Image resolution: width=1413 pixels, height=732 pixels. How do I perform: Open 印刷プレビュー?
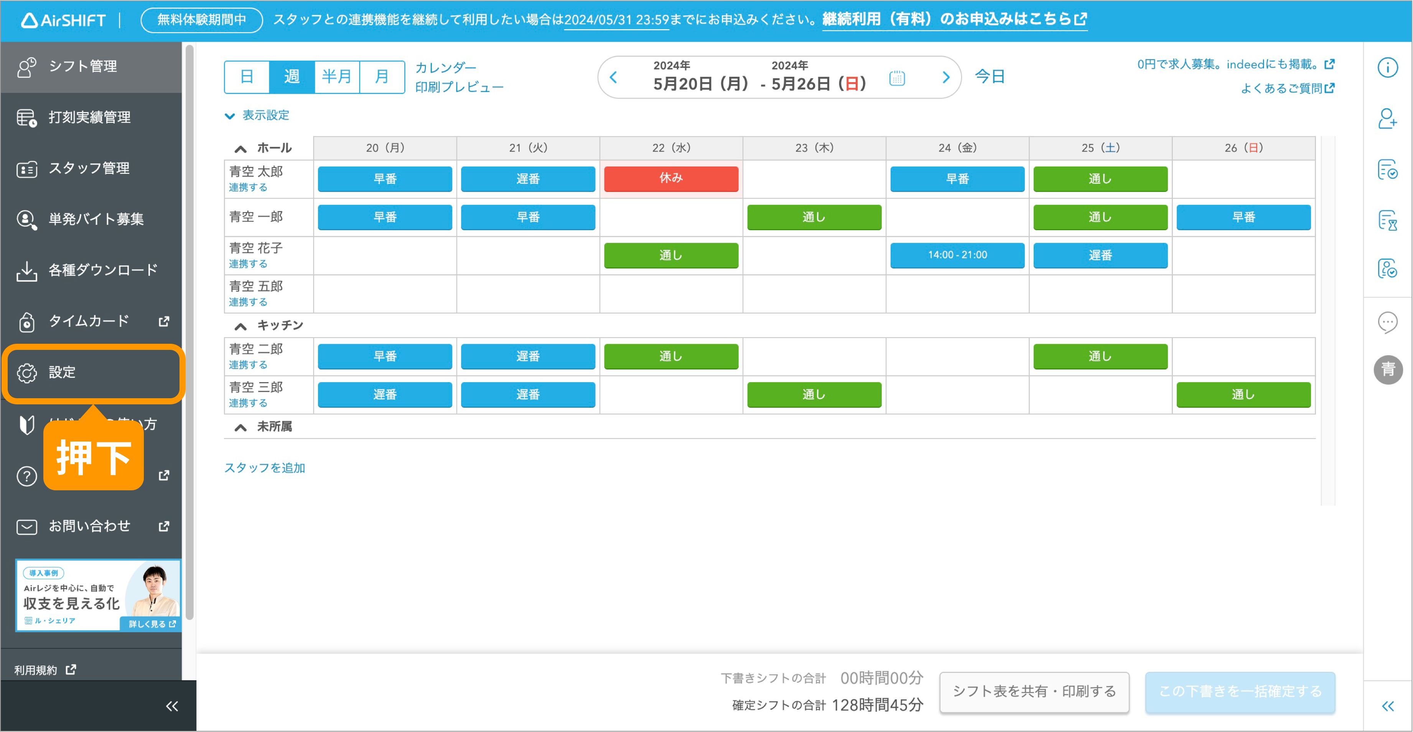point(459,87)
